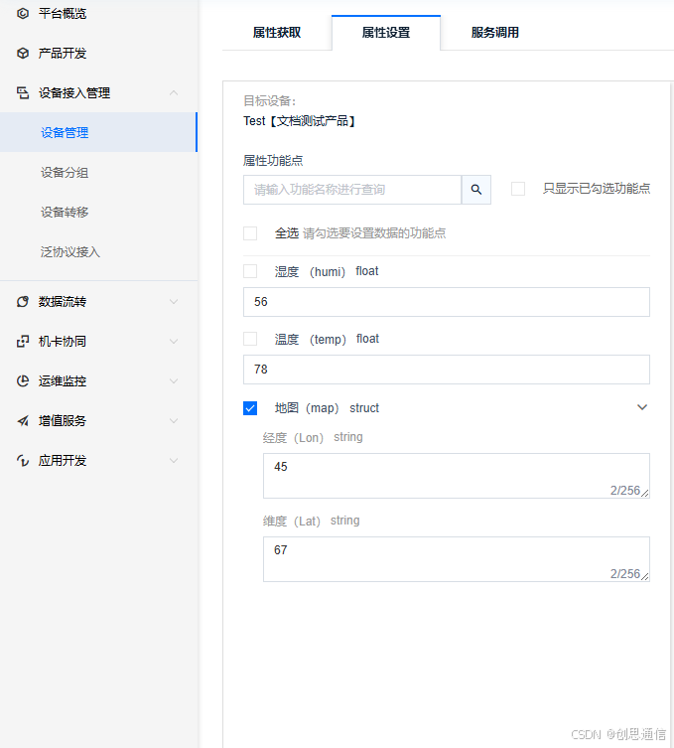Image resolution: width=674 pixels, height=748 pixels.
Task: Tick the 全选 checkbox
Action: [x=250, y=233]
